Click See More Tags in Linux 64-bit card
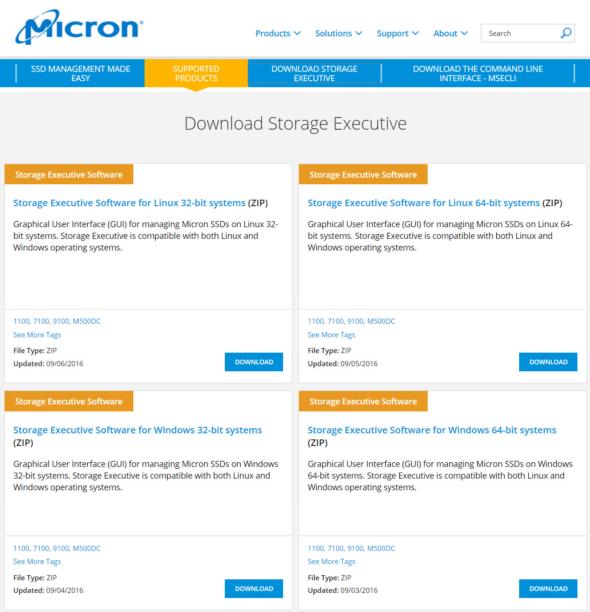Screen dimensions: 590x612 (x=331, y=335)
